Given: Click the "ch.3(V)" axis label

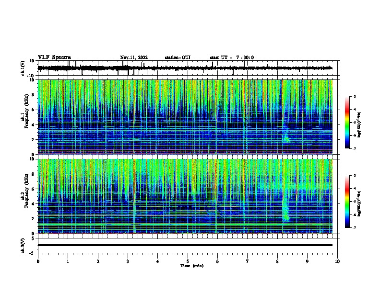Looking at the screenshot, I should pos(23,246).
